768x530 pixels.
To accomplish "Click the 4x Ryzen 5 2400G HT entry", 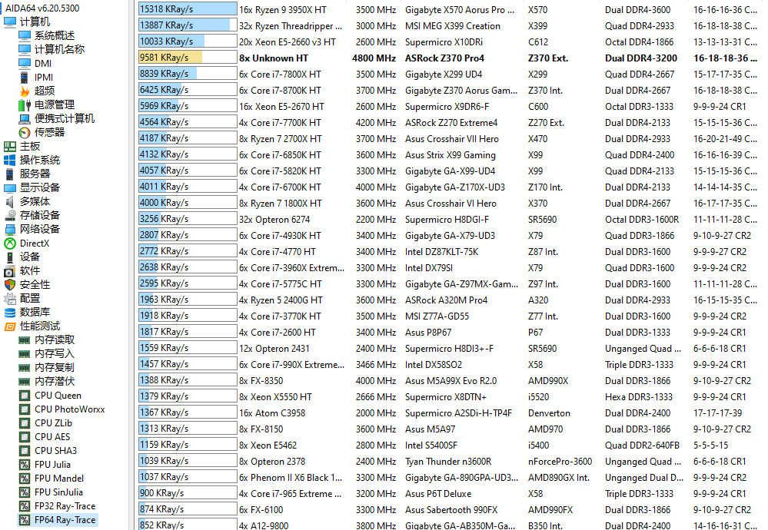I will coord(281,300).
